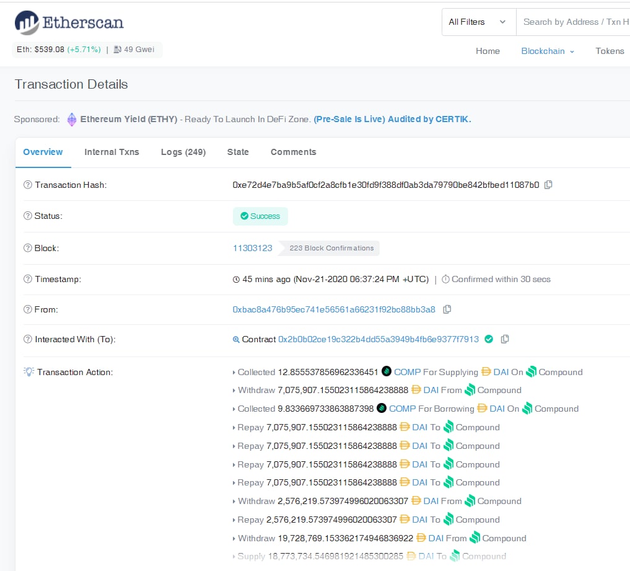
Task: Copy the contract address to clipboard
Action: [505, 339]
